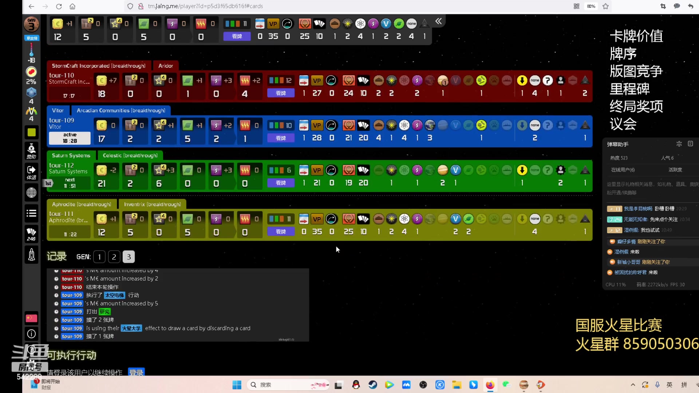Click the China flag language icon
This screenshot has height=393, width=699.
(x=31, y=318)
